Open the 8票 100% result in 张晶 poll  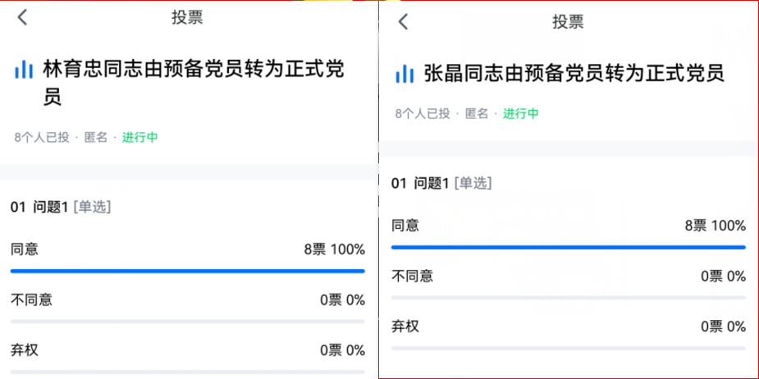point(716,226)
